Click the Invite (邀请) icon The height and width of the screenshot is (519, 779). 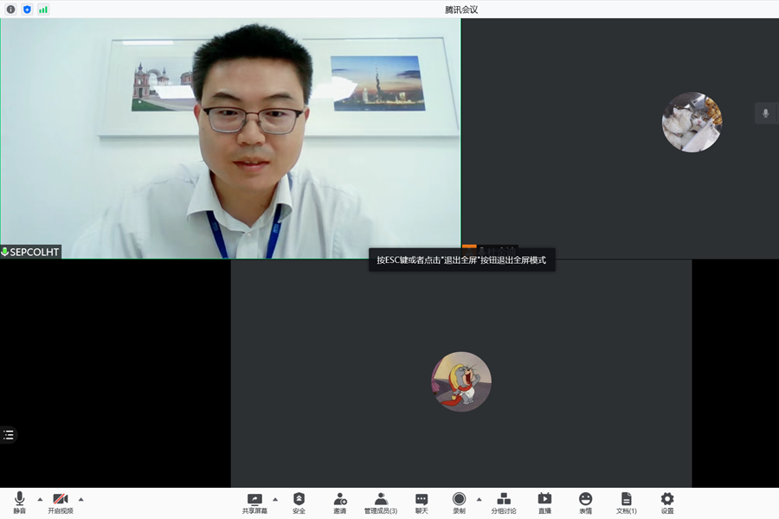pos(340,503)
